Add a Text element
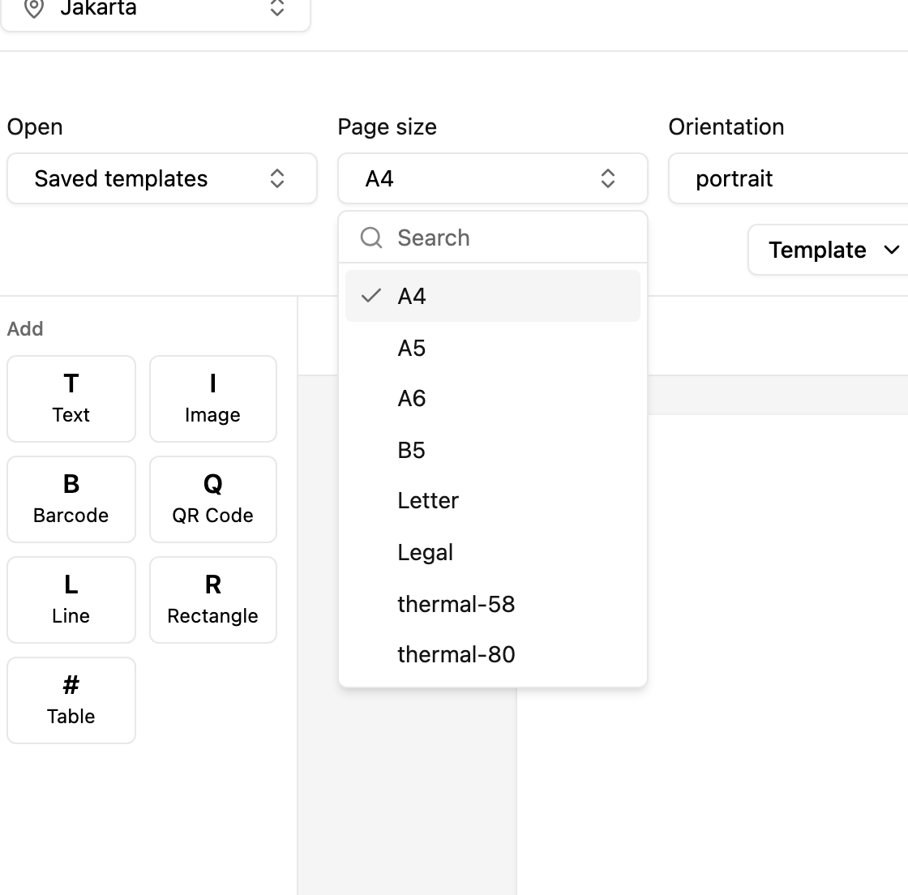The height and width of the screenshot is (895, 908). click(x=71, y=399)
